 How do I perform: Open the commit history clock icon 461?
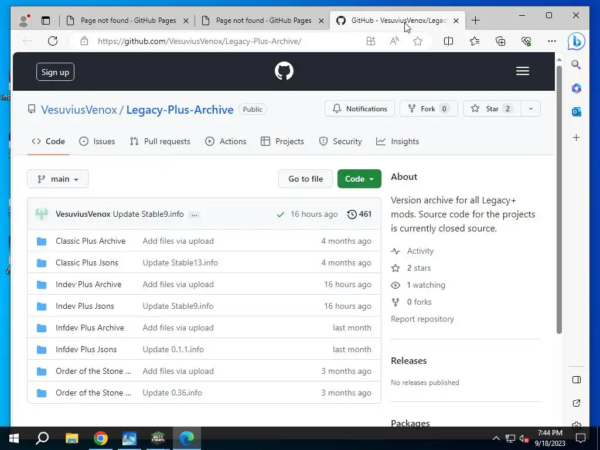(x=359, y=214)
